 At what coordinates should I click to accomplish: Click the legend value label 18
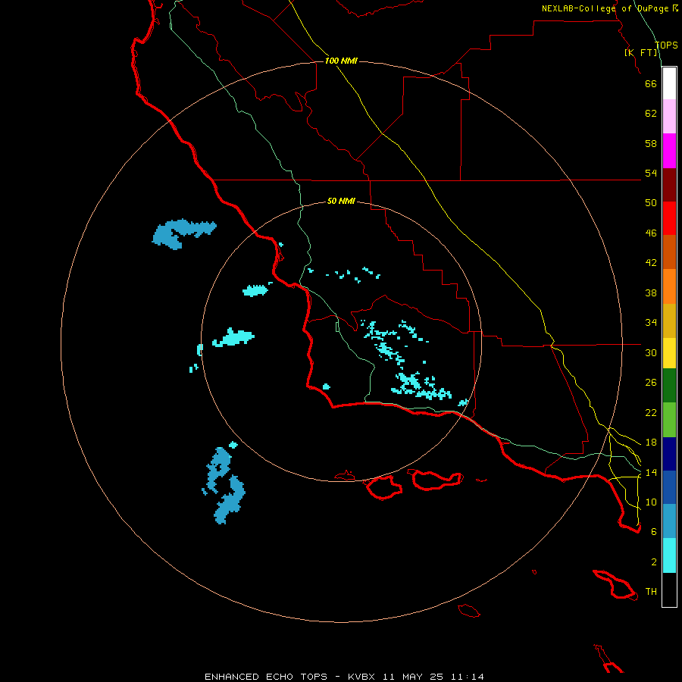point(651,443)
